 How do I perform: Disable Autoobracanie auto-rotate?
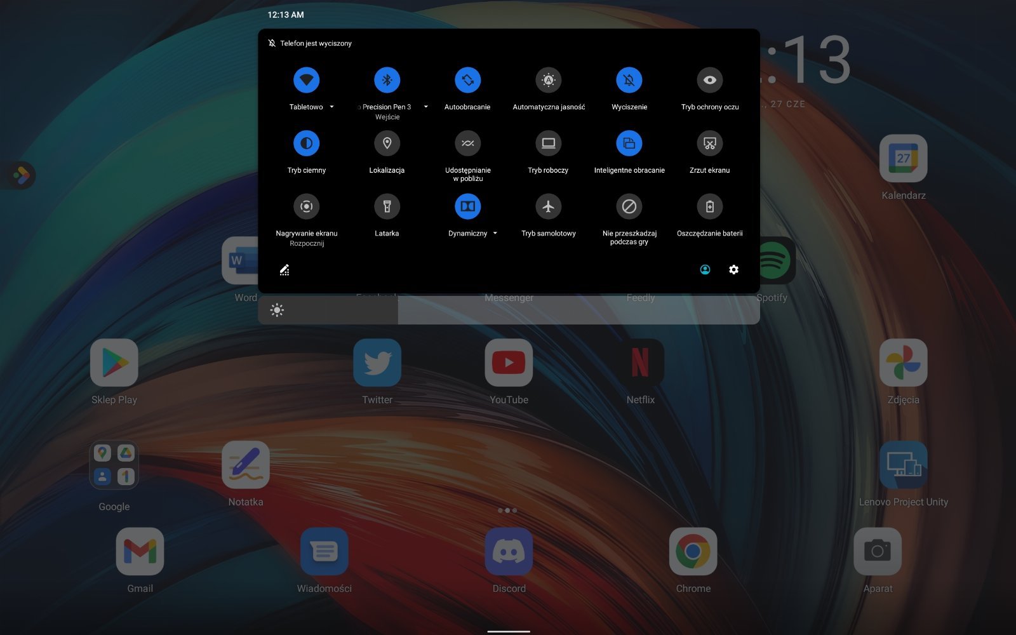click(467, 80)
